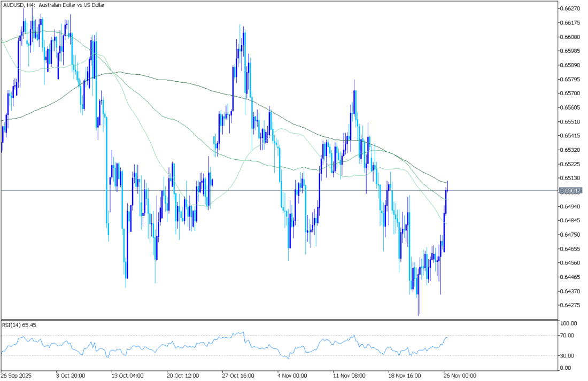Click the 4 Nov 00:00 time label
This screenshot has height=381, width=588.
click(293, 375)
